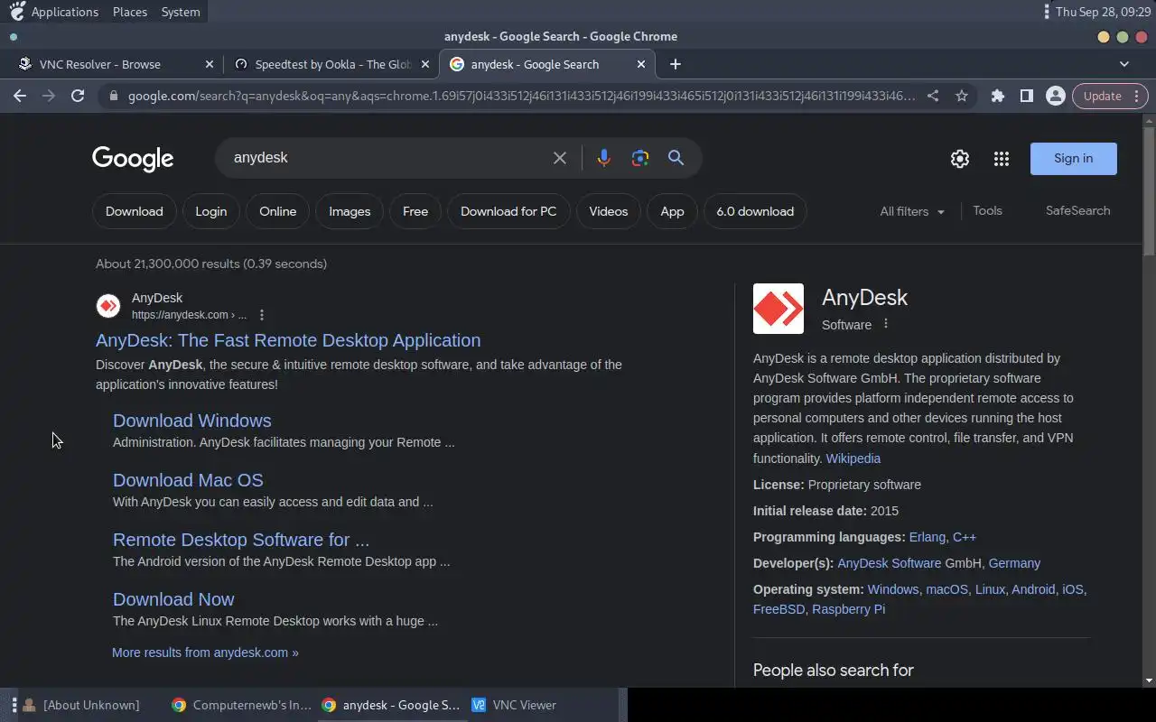Open the Download Windows sitelink
The width and height of the screenshot is (1156, 722).
point(192,421)
